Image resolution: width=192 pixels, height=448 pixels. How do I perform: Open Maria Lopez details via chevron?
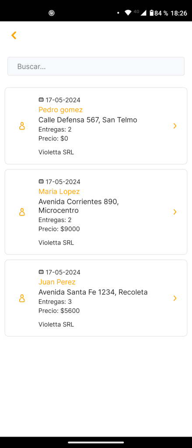click(x=175, y=212)
